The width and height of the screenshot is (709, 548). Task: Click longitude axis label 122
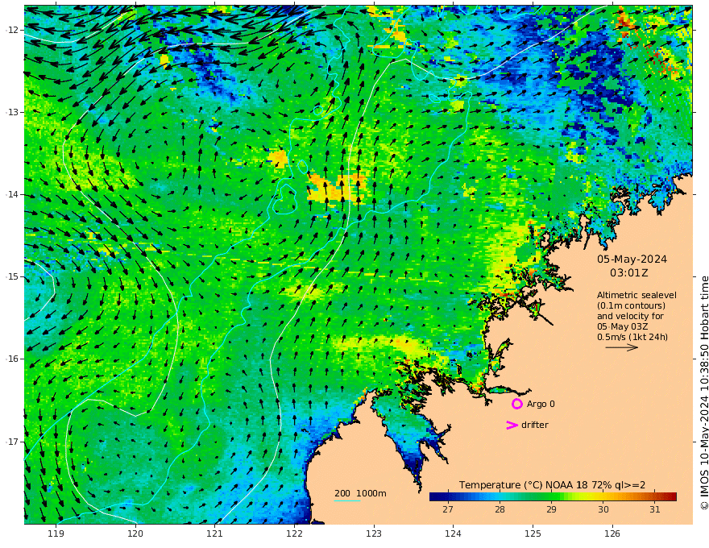(294, 533)
